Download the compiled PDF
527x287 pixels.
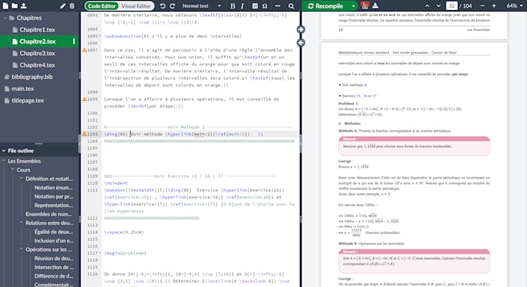coord(375,5)
